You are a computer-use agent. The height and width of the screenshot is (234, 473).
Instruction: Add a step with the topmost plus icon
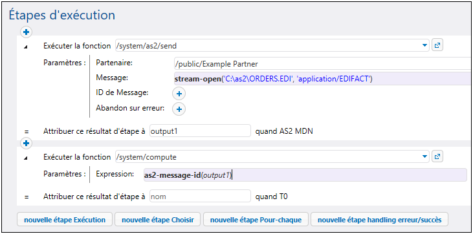point(26,32)
